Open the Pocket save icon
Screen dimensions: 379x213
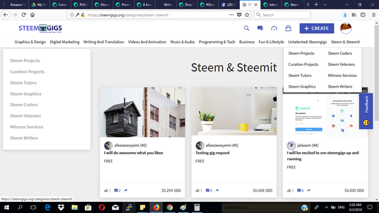pos(239,15)
